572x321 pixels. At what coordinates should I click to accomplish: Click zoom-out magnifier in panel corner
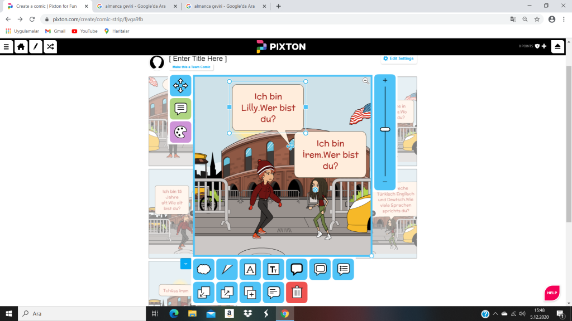pyautogui.click(x=366, y=81)
